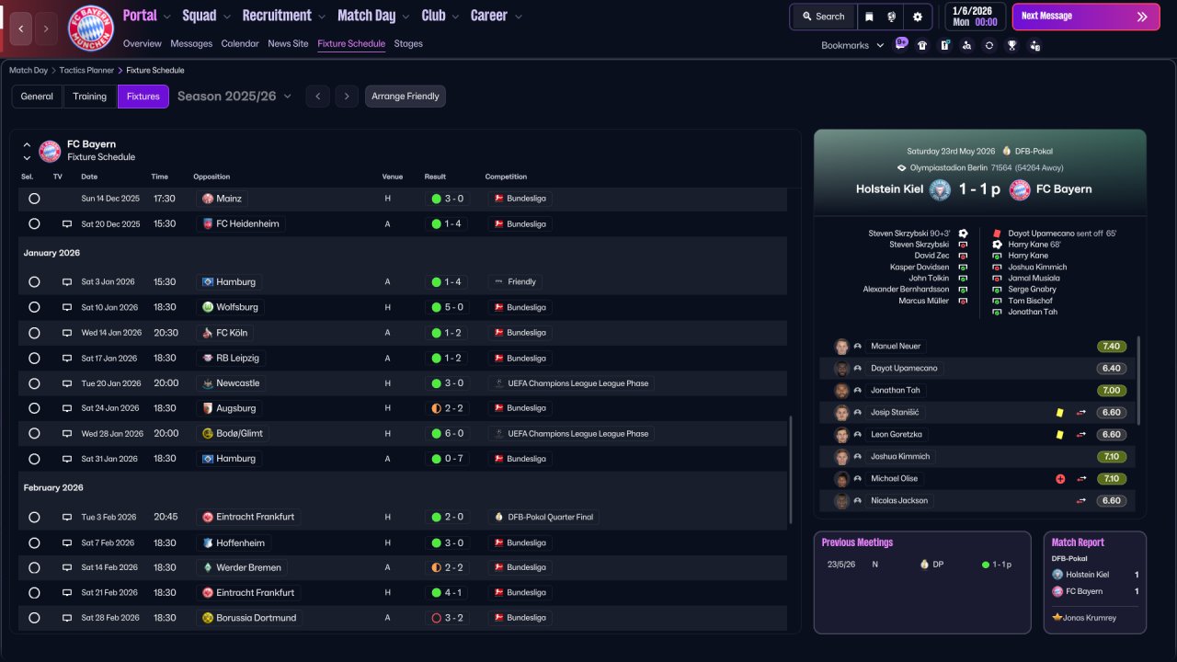Image resolution: width=1177 pixels, height=662 pixels.
Task: Click the FC Bayern crest in top bar
Action: [90, 29]
